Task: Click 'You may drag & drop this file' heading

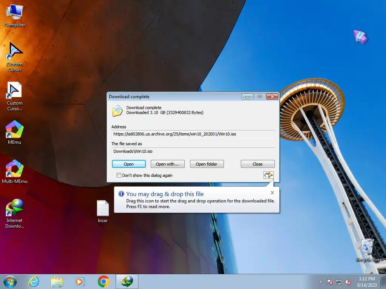Action: pos(165,194)
